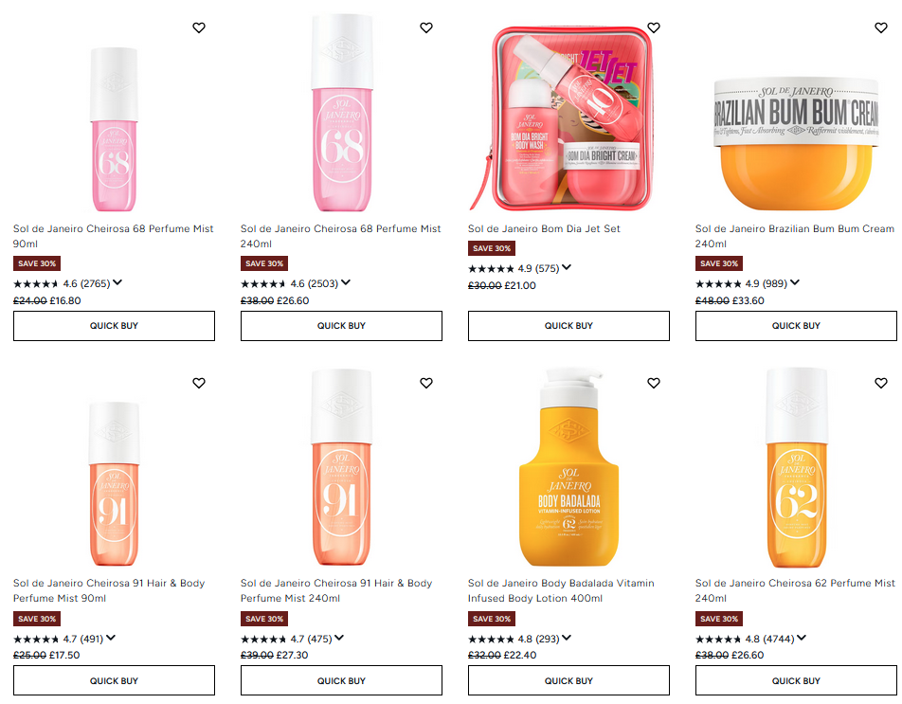The height and width of the screenshot is (704, 902).
Task: Toggle wishlist for Cheirosa 91 240ml
Action: click(426, 383)
